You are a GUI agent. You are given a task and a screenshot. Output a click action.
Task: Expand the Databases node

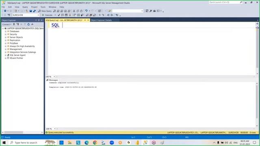[6, 31]
